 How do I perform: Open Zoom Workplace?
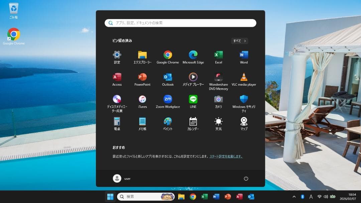point(168,99)
